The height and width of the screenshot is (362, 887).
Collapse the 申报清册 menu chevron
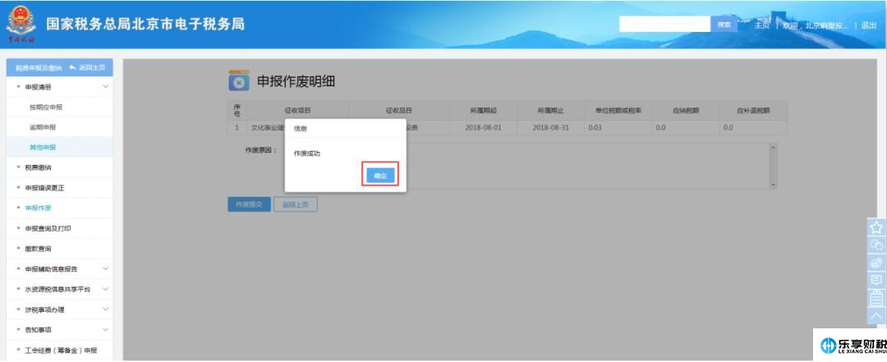click(105, 86)
